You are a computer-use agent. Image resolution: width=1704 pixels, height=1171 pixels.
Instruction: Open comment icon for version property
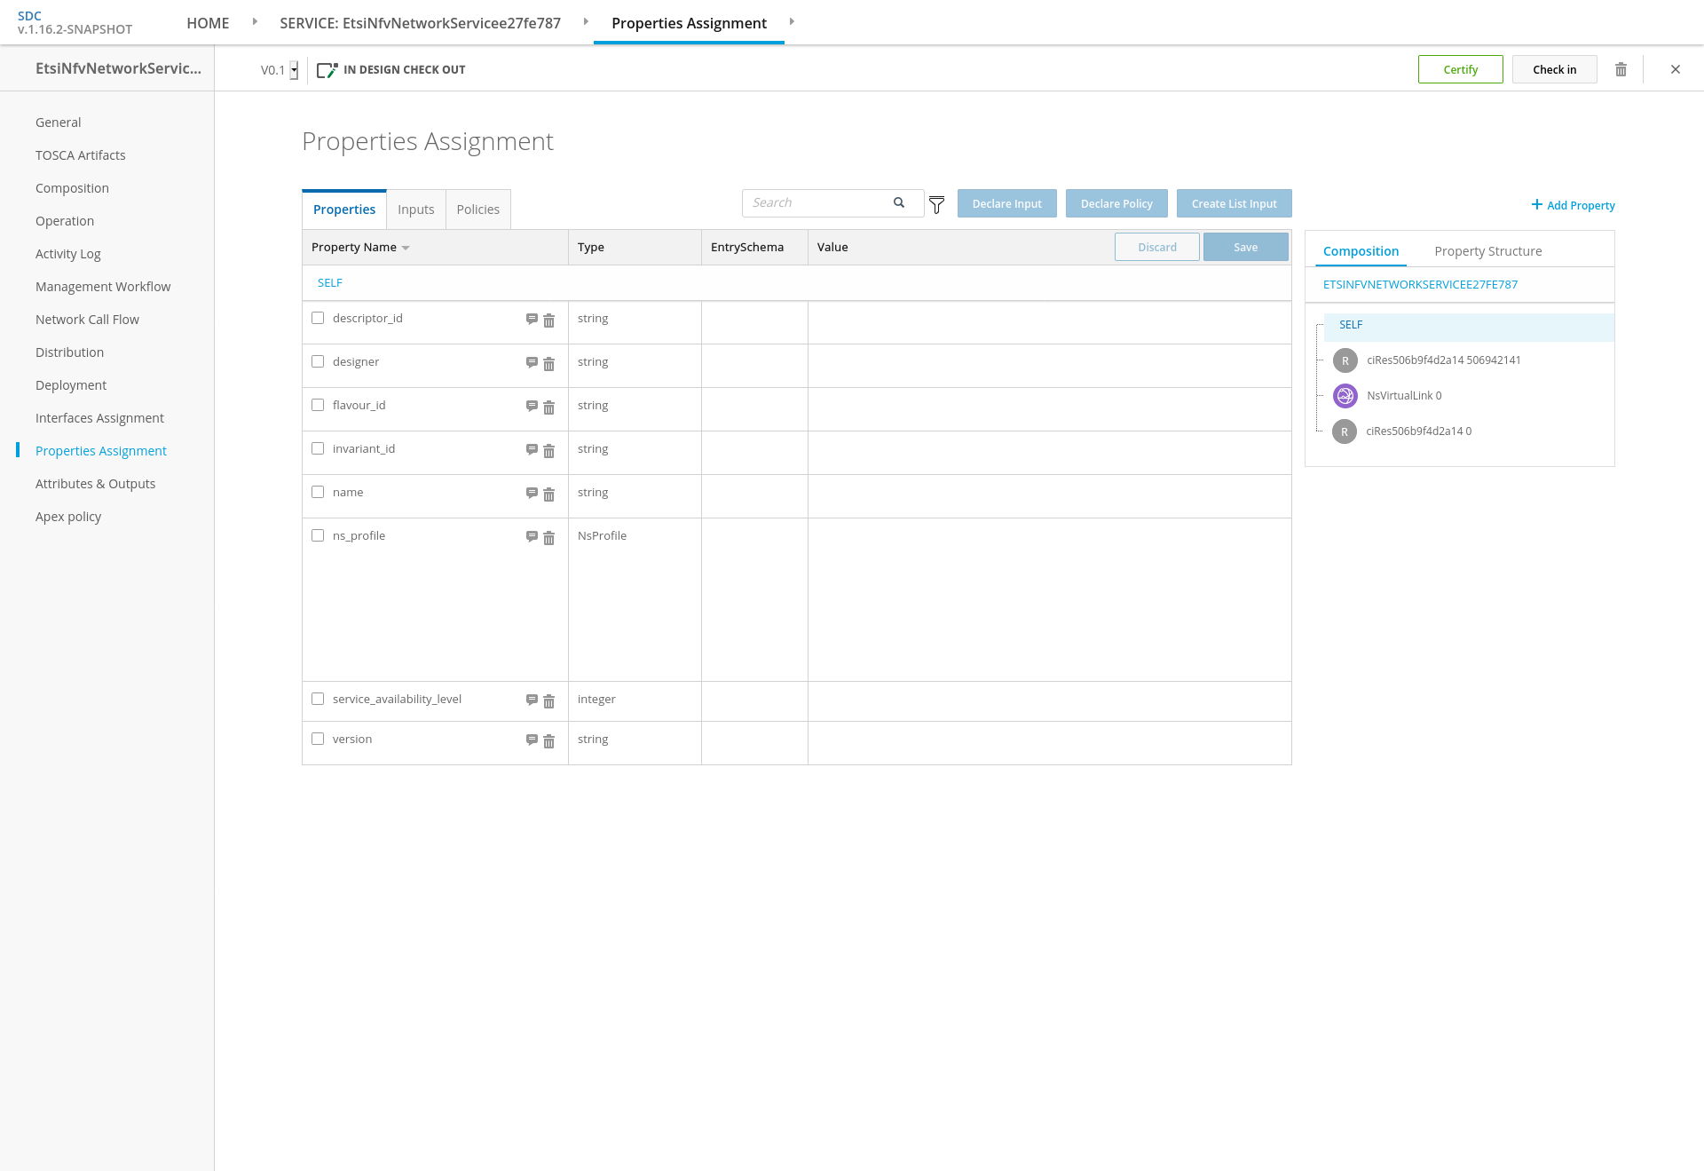(x=532, y=740)
